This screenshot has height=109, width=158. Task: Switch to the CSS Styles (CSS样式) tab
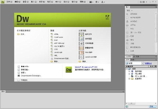tap(129, 57)
